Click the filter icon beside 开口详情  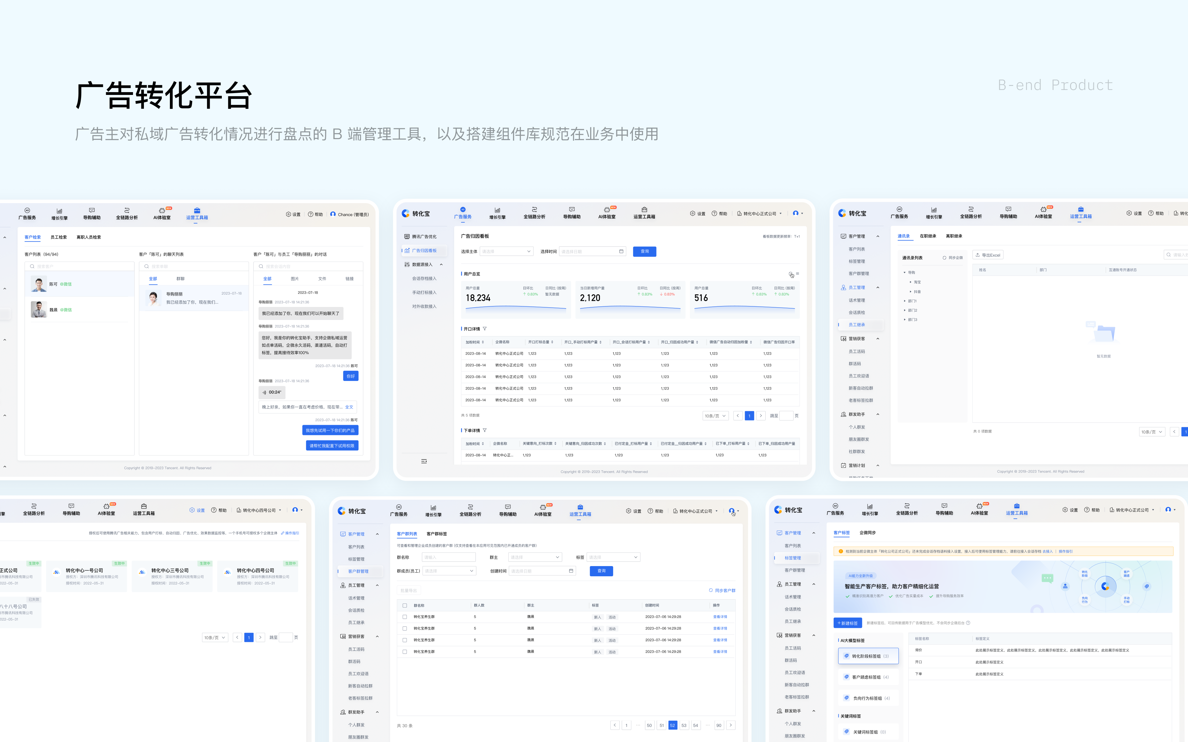[484, 329]
